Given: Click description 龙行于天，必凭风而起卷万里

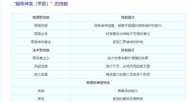Looking at the screenshot, I should point(128,66).
